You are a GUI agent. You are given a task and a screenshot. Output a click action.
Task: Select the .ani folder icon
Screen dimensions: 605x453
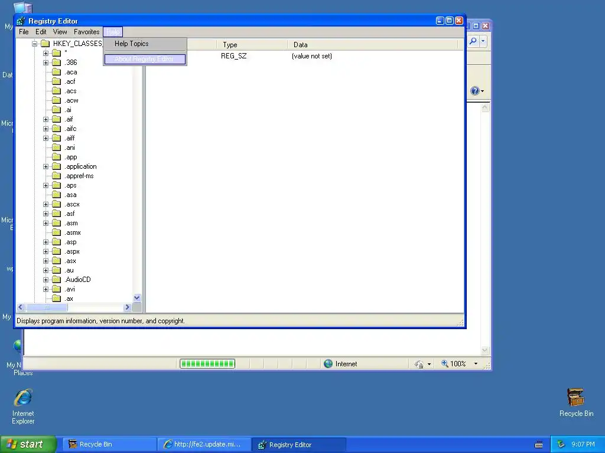click(56, 147)
